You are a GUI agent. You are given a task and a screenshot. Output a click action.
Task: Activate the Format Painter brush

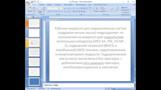tap(34, 12)
